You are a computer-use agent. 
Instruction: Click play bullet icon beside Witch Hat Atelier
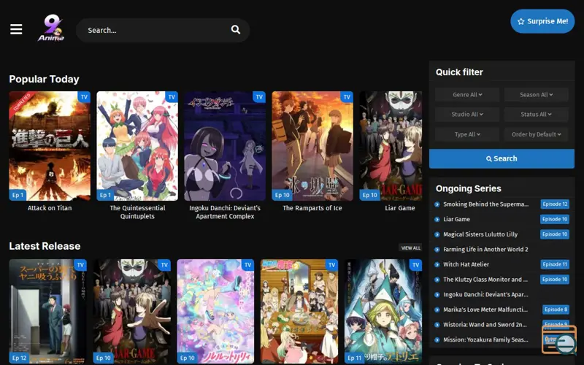437,265
